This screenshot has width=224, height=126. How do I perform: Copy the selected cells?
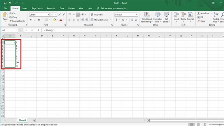(13, 17)
